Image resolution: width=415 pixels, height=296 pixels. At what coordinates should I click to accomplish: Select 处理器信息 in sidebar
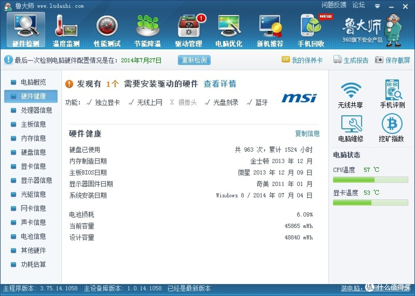tap(31, 110)
